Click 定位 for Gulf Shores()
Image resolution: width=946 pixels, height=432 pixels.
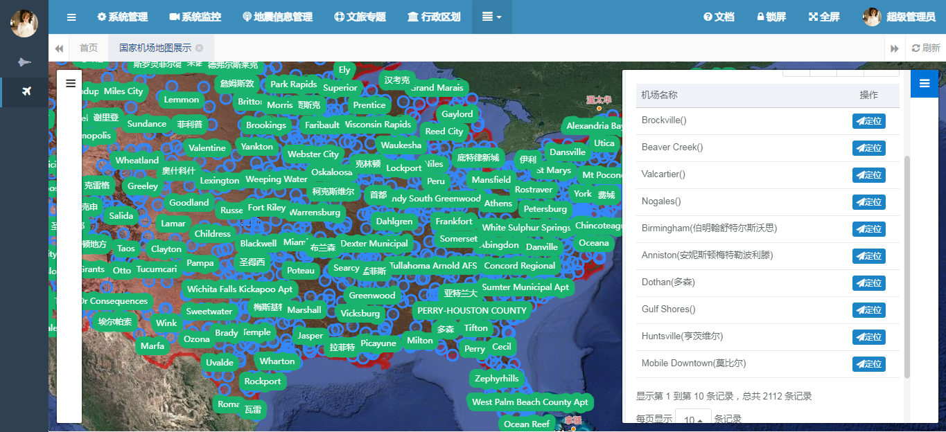coord(869,310)
